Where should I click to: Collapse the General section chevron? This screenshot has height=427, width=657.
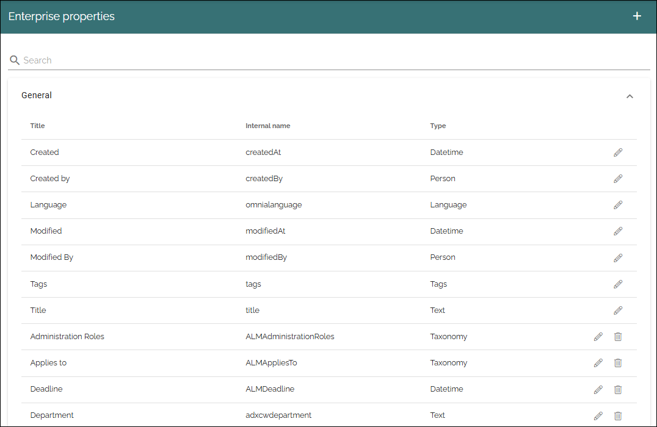click(x=630, y=96)
